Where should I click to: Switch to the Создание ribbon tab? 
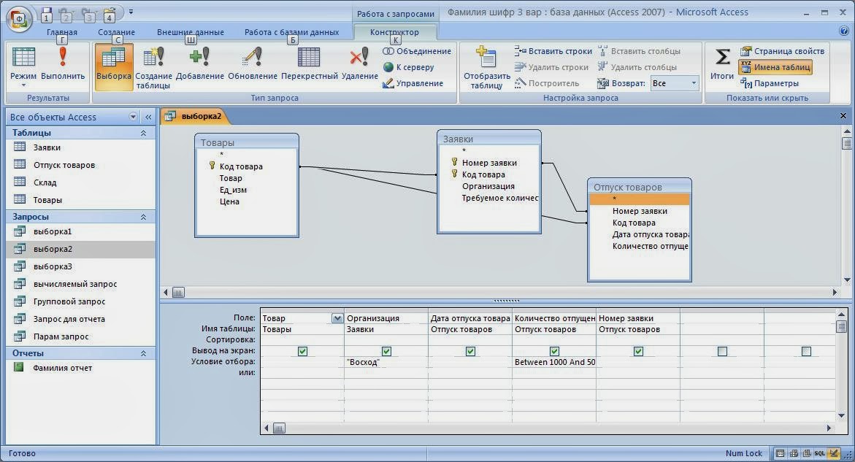(x=116, y=32)
